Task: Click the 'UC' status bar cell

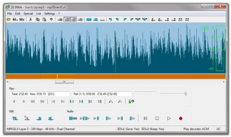Action: click(x=218, y=129)
